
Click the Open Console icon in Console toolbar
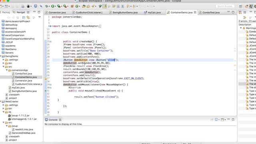[222, 120]
